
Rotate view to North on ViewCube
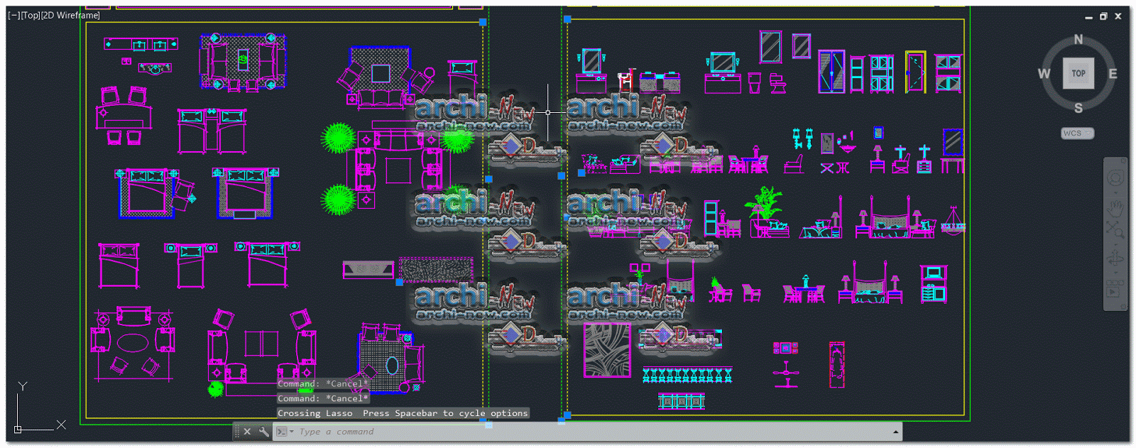pyautogui.click(x=1078, y=40)
